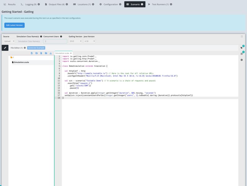Click the .get("/stocks/IBM") line

coord(80,86)
